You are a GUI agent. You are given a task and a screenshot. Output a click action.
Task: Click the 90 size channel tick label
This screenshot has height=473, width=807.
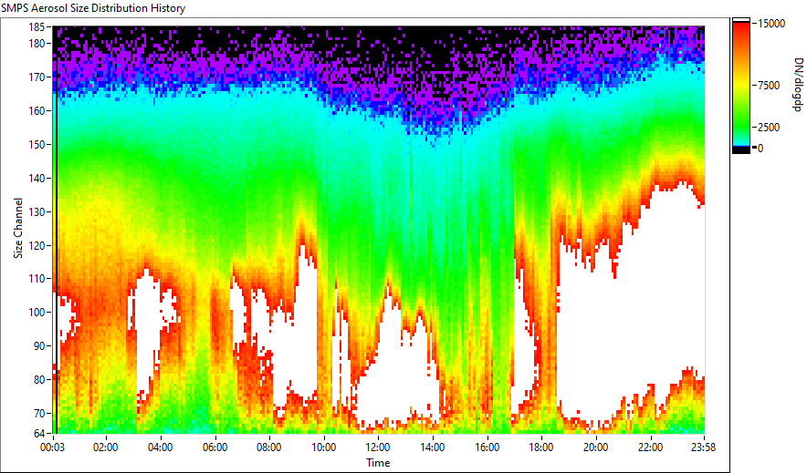(39, 346)
